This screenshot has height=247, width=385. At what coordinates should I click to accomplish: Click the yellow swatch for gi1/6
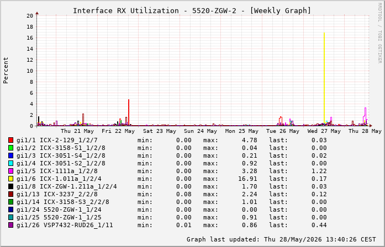point(10,179)
